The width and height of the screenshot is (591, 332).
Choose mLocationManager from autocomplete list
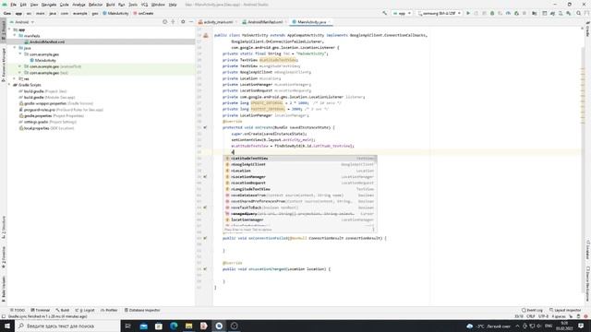tap(300, 177)
